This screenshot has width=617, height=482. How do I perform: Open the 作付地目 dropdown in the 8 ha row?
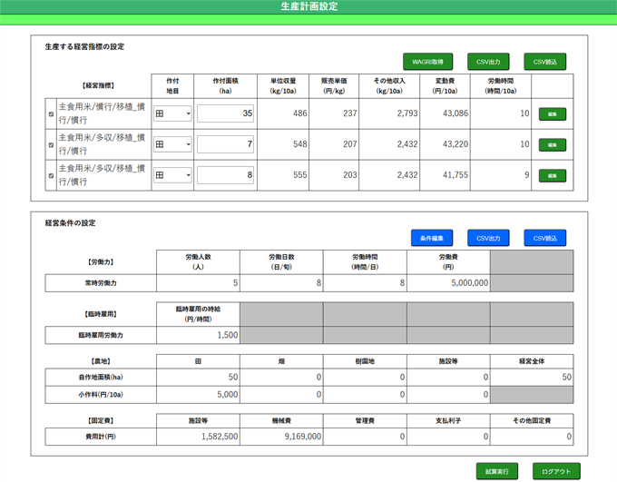172,176
